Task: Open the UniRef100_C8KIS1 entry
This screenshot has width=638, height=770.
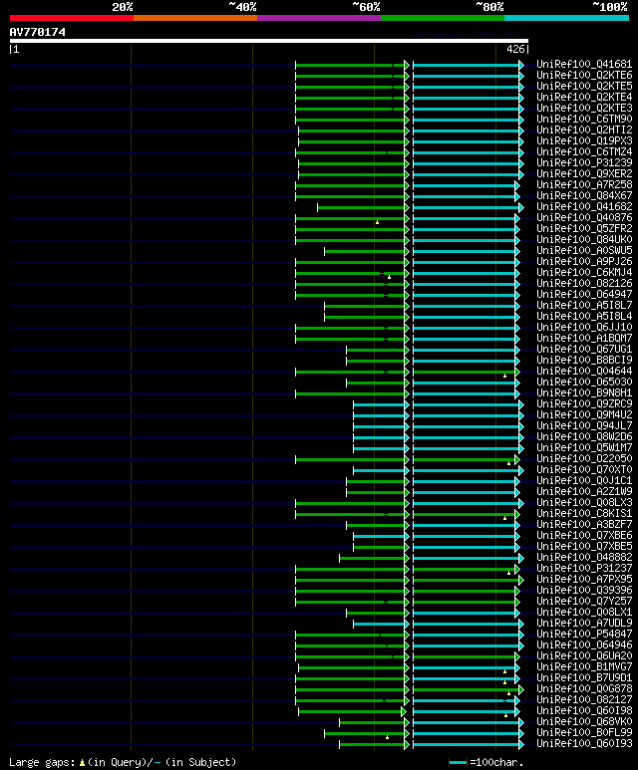Action: pyautogui.click(x=584, y=514)
